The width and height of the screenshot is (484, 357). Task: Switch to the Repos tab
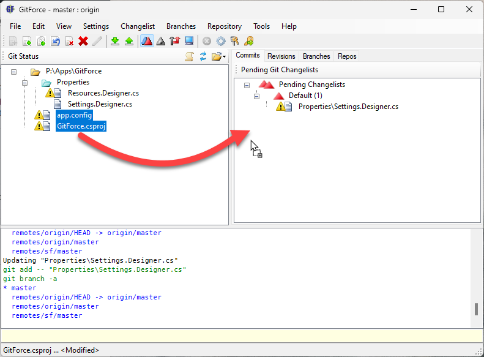[x=347, y=56]
